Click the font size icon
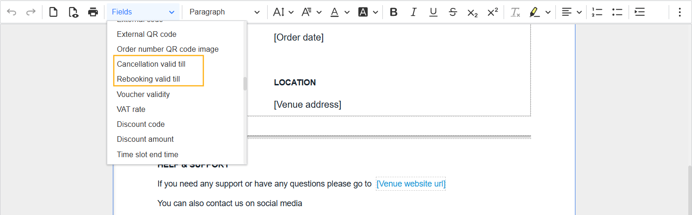 pos(279,12)
